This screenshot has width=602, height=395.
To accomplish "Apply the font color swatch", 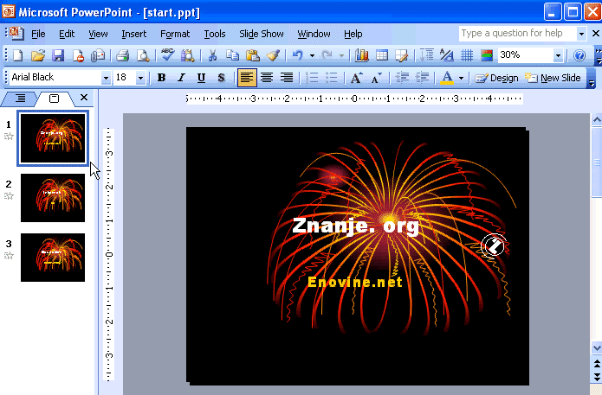I will (446, 78).
